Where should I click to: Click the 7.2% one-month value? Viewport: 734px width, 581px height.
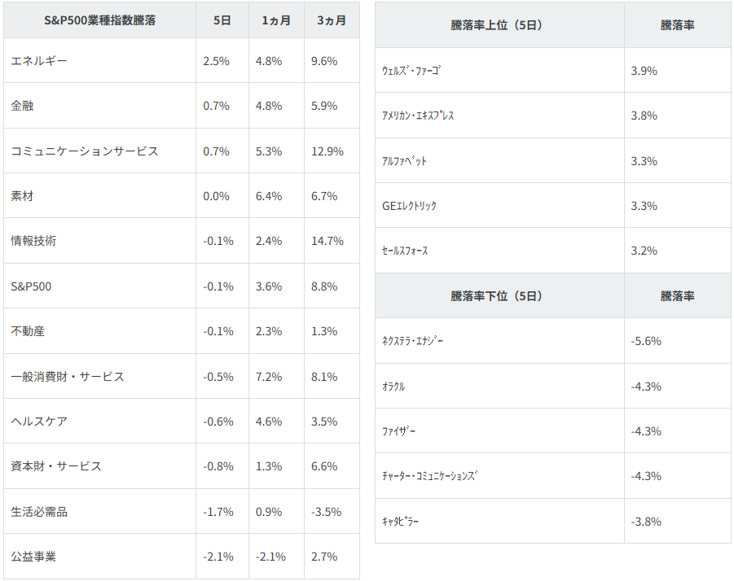272,377
